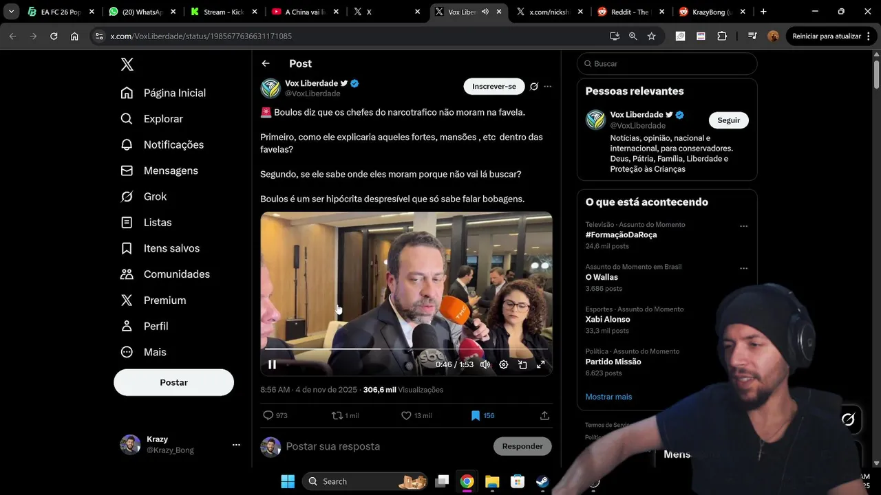
Task: Open Steam from taskbar
Action: pyautogui.click(x=542, y=481)
